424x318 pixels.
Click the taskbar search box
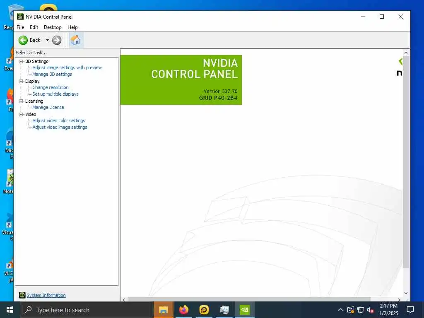click(x=87, y=310)
